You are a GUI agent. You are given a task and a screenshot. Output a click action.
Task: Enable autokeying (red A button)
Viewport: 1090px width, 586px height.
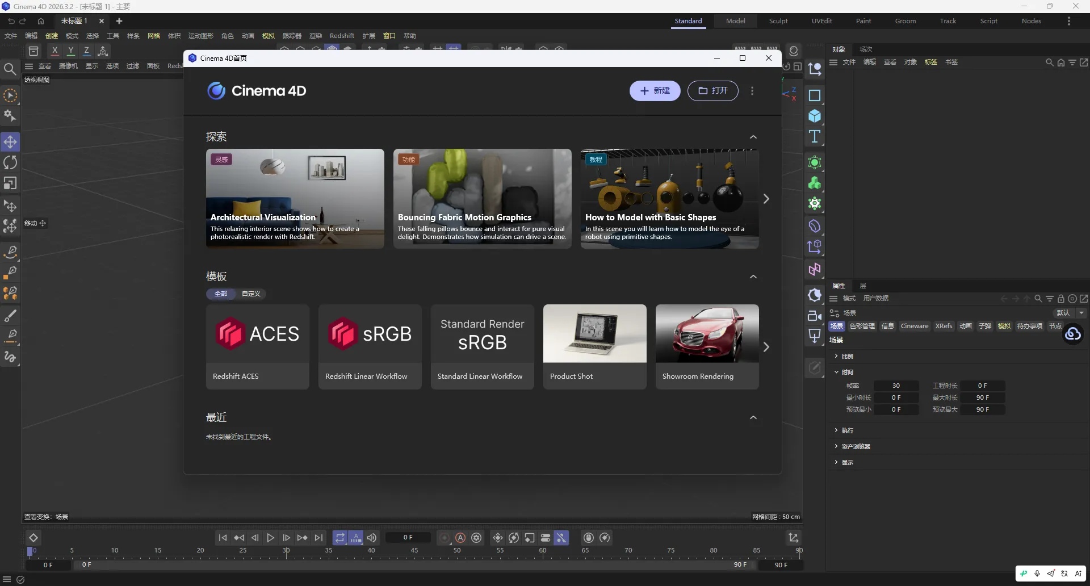pos(460,538)
